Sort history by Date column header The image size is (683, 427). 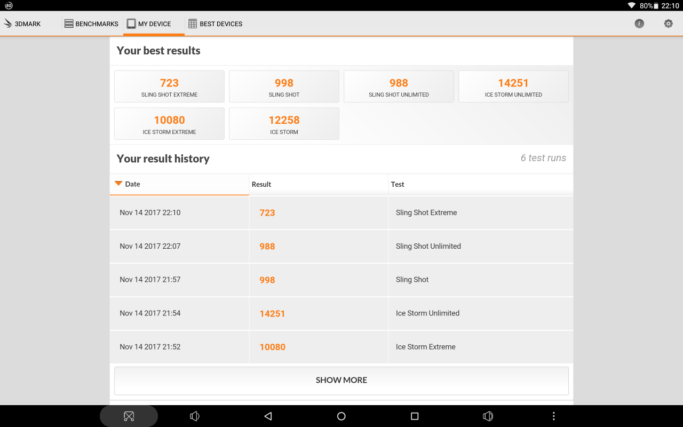click(x=179, y=184)
